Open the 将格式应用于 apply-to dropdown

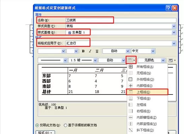pos(174,43)
